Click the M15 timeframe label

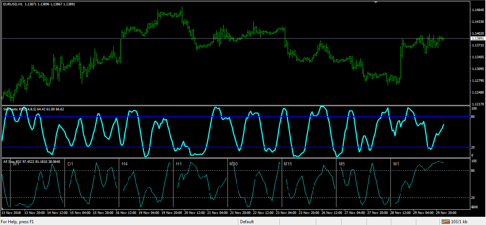click(288, 164)
